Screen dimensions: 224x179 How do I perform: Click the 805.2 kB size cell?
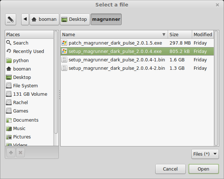tap(179, 51)
